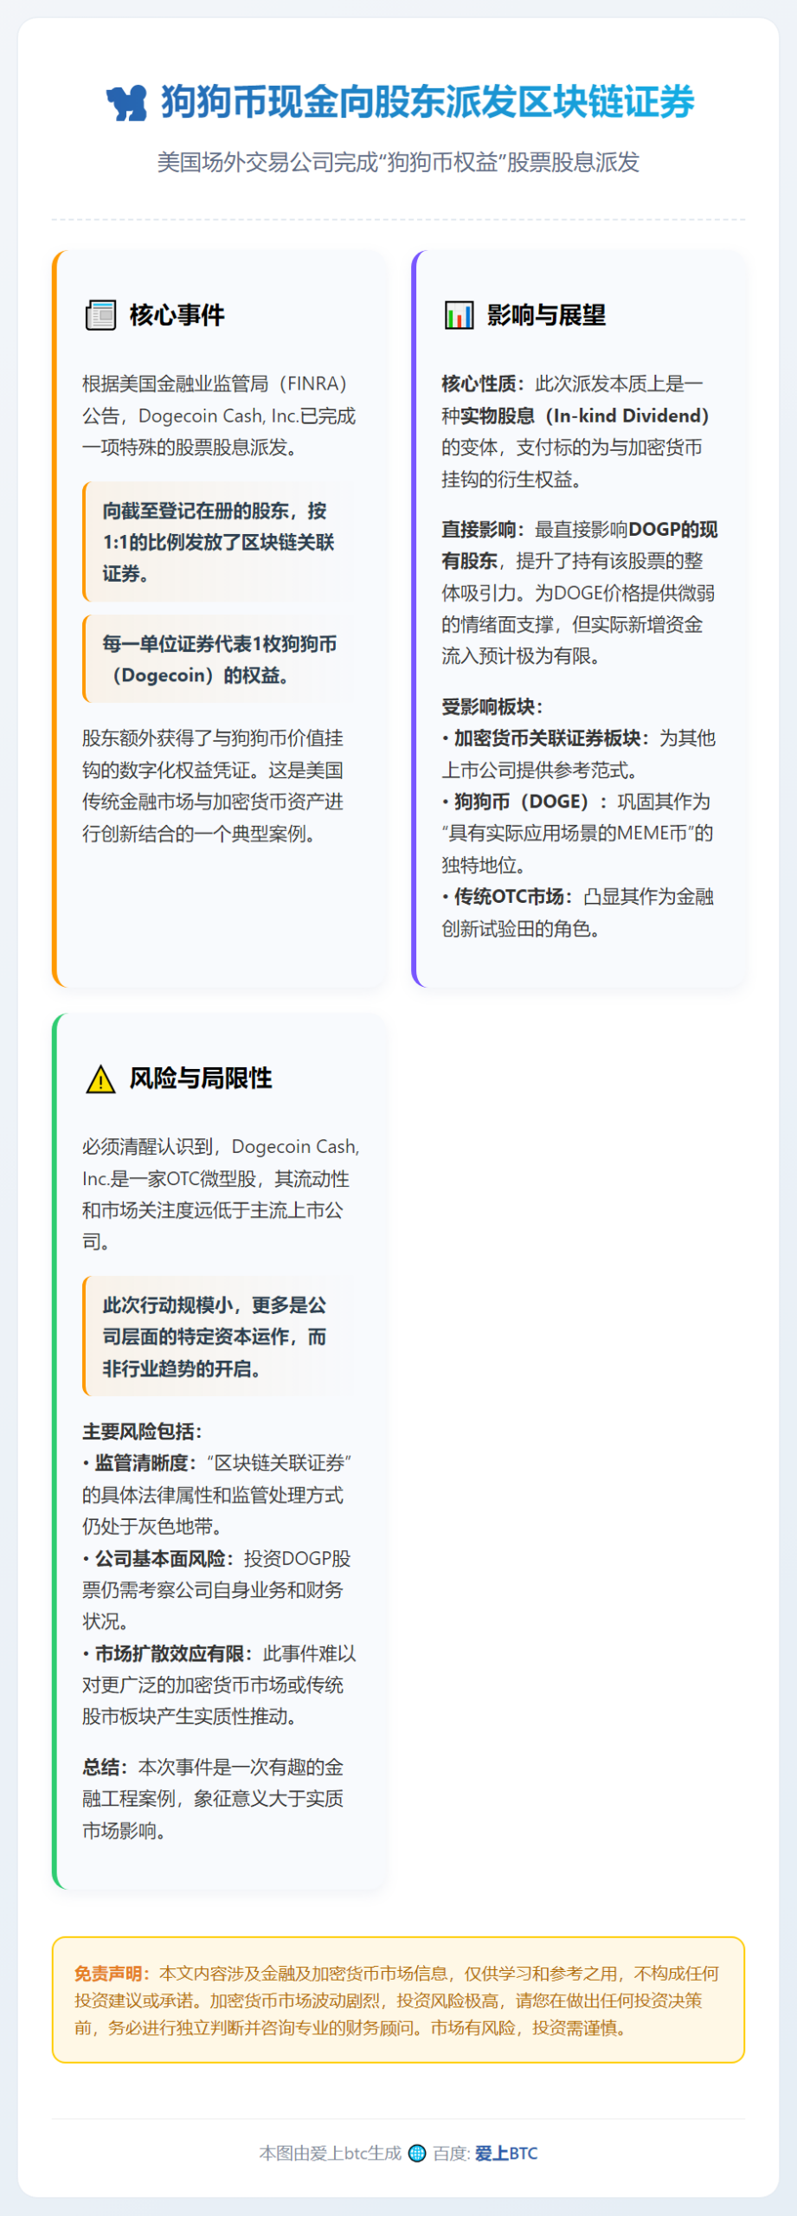Click the globe icon in the footer
The height and width of the screenshot is (2216, 797).
click(417, 2153)
